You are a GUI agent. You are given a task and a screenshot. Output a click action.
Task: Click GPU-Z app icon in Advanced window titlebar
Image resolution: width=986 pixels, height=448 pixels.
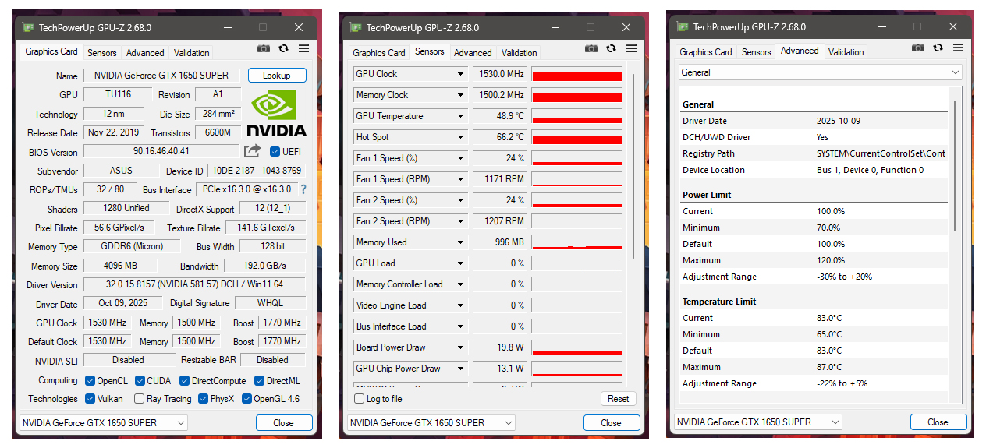(x=683, y=27)
